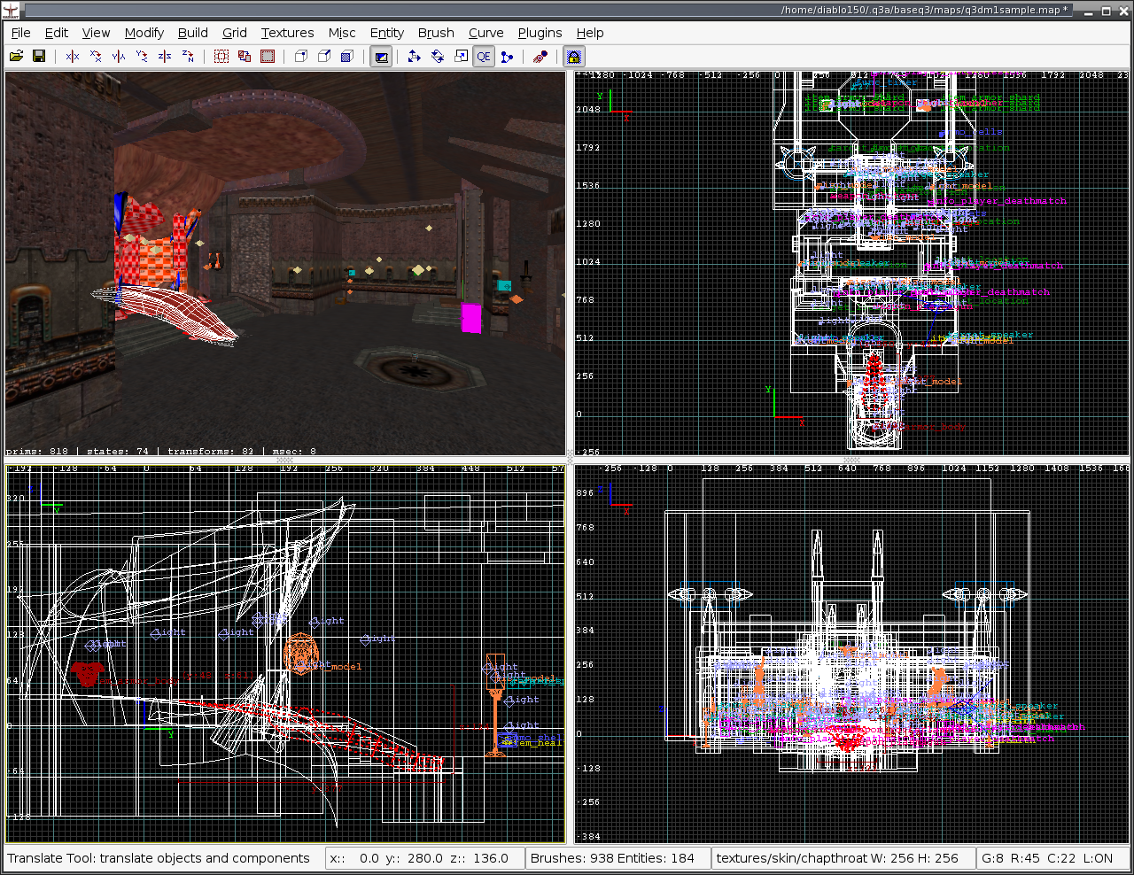The height and width of the screenshot is (875, 1134).
Task: Flip selection on the z-axis
Action: point(165,56)
